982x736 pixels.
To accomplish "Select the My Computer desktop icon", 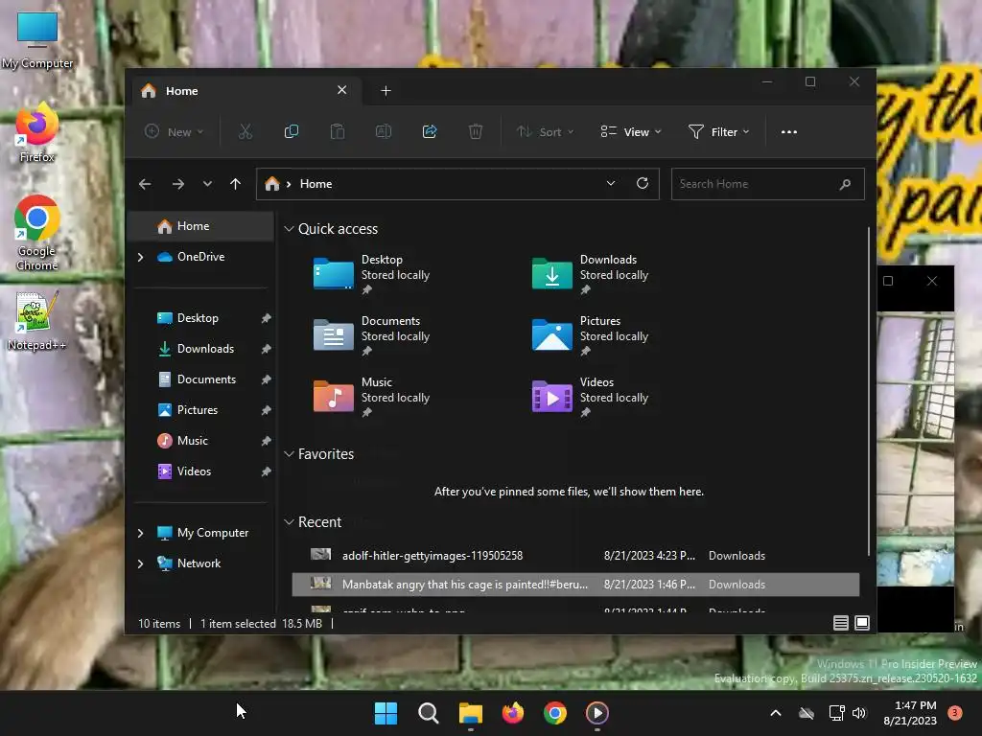I will click(x=37, y=40).
